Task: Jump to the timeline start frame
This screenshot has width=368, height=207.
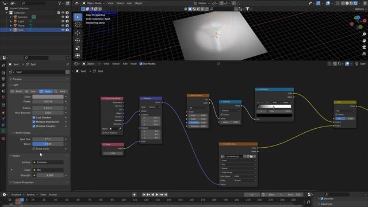Action: [x=144, y=194]
